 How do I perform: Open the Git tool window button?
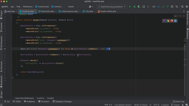coord(7,102)
